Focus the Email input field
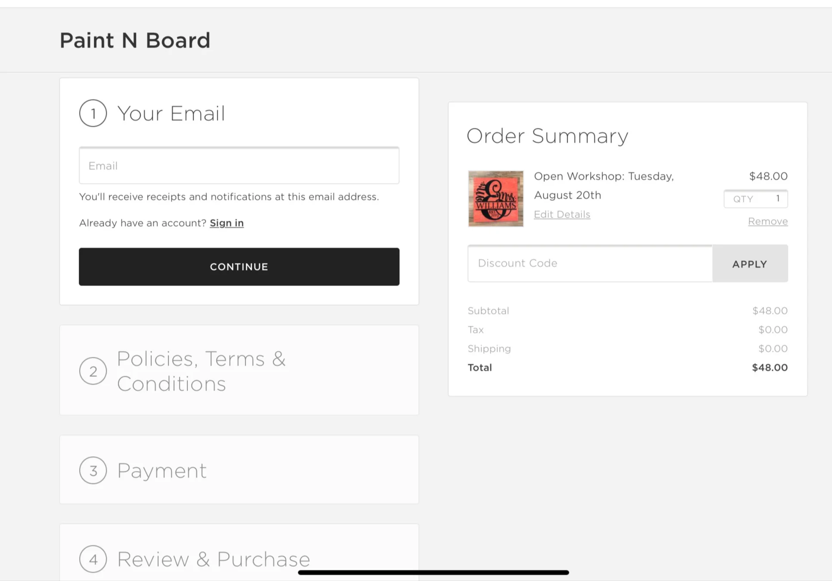832x581 pixels. coord(239,166)
